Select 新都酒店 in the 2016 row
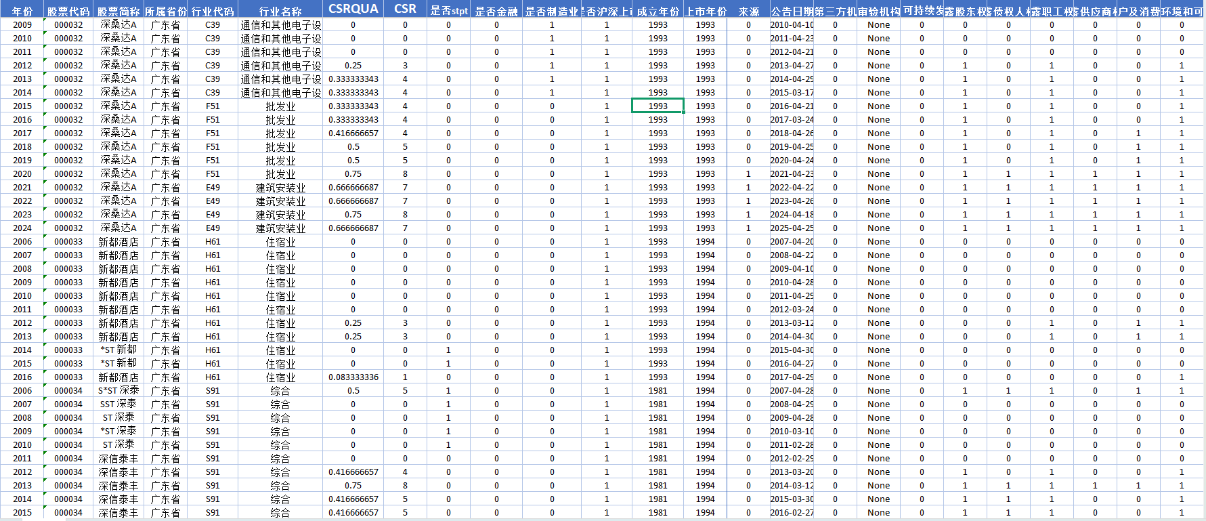 119,377
